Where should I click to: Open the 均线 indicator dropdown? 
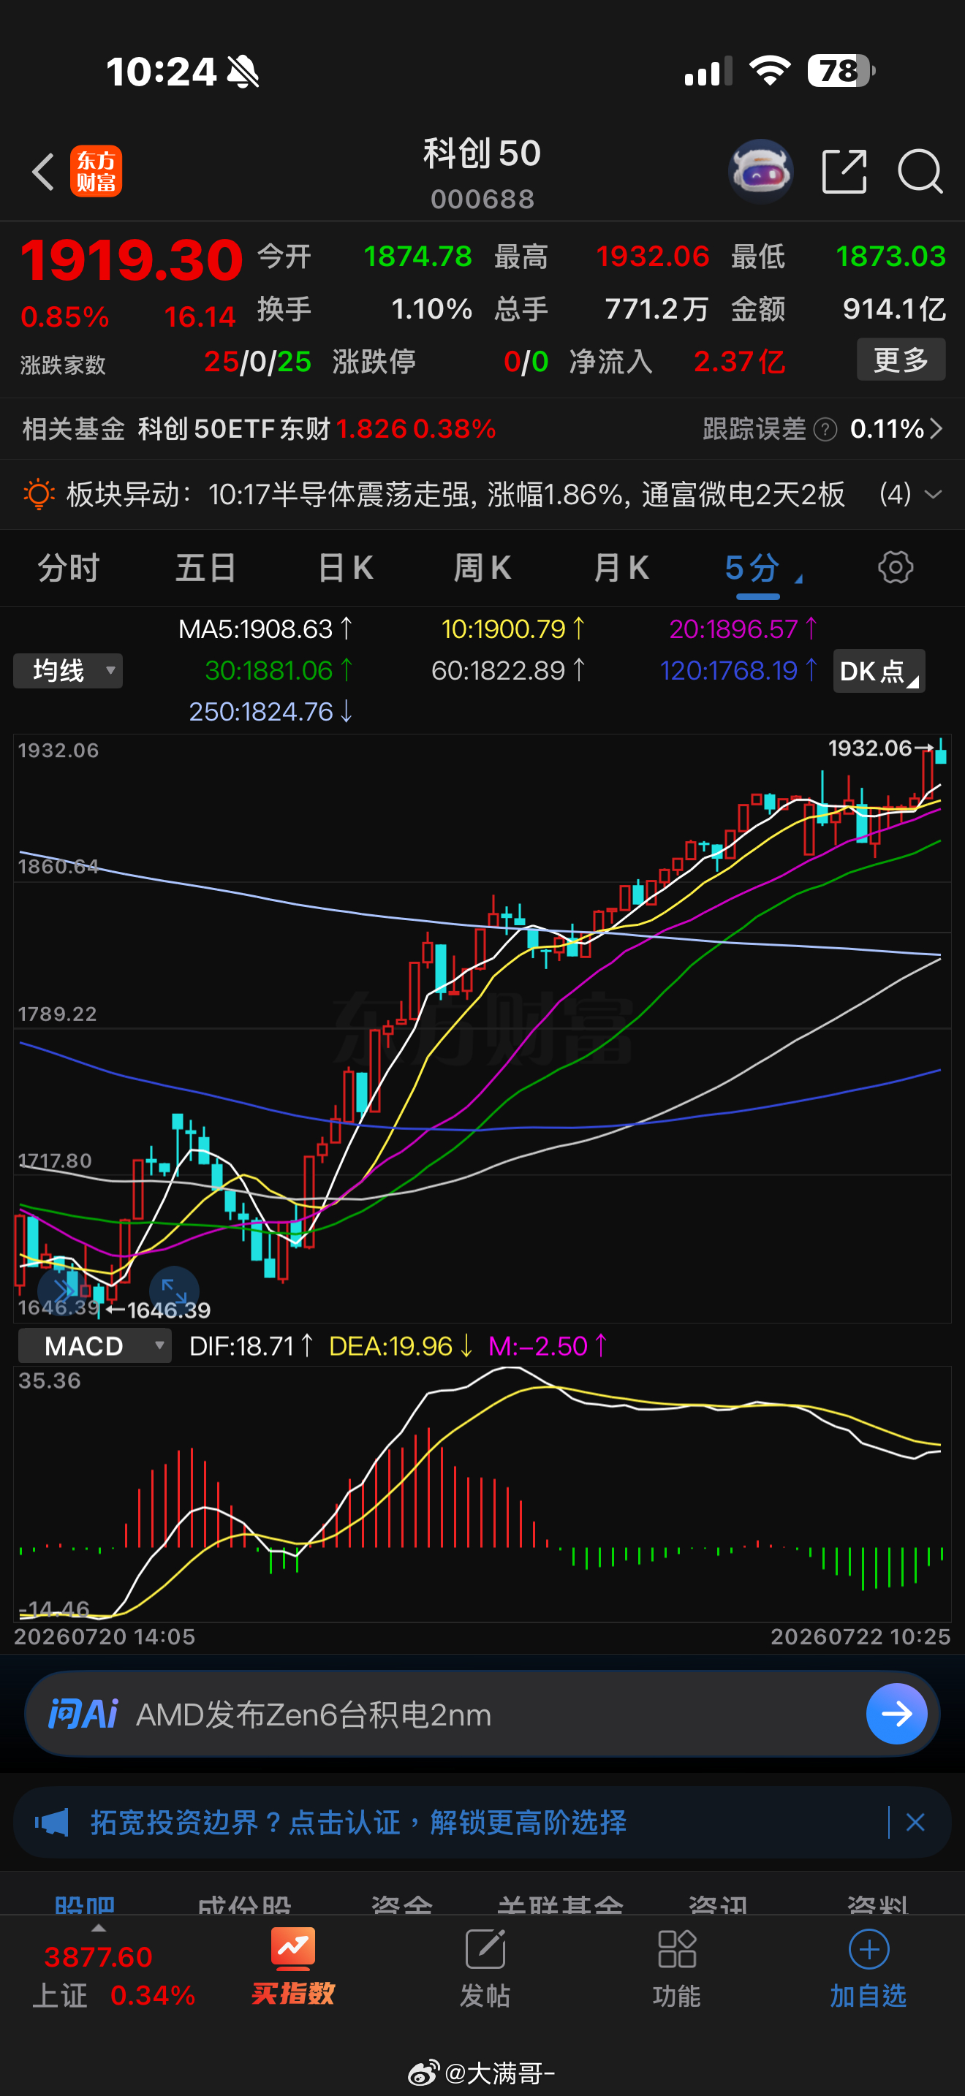pos(68,672)
